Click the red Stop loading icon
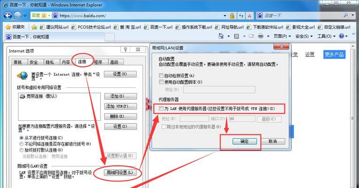Screen dimensions: 359x188 [x=250, y=16]
